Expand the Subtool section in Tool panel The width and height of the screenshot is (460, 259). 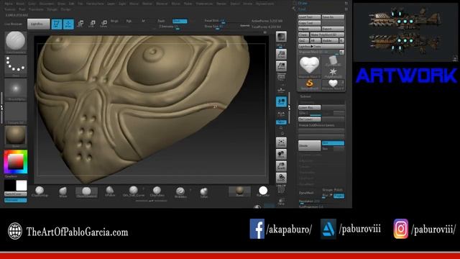305,96
